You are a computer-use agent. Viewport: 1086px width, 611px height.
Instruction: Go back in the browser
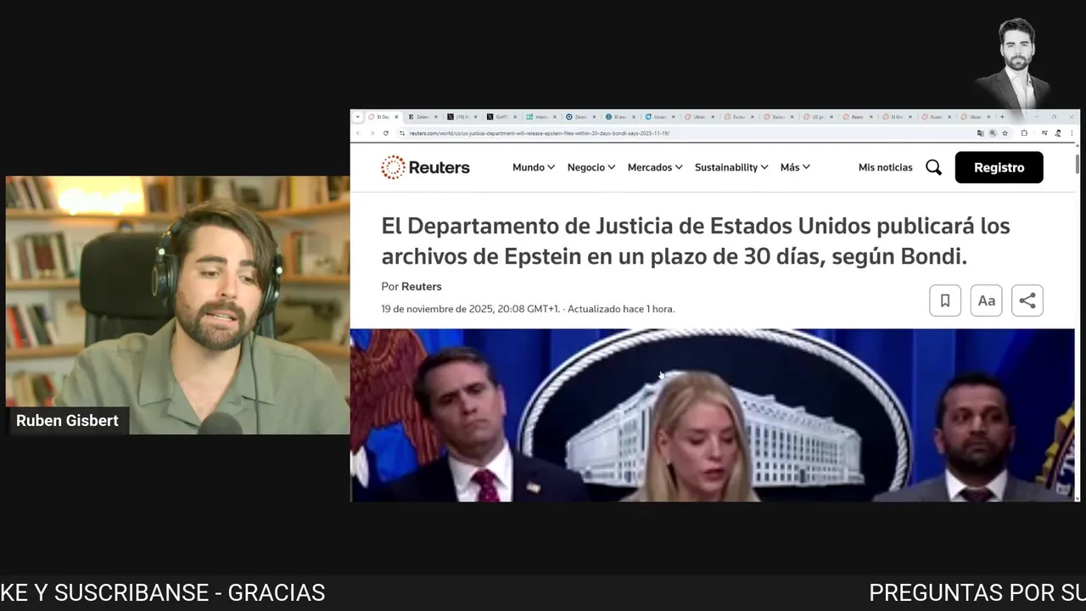pos(359,133)
